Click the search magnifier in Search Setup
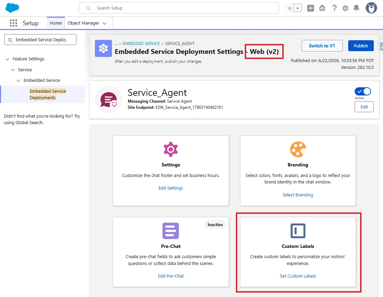 coord(88,8)
